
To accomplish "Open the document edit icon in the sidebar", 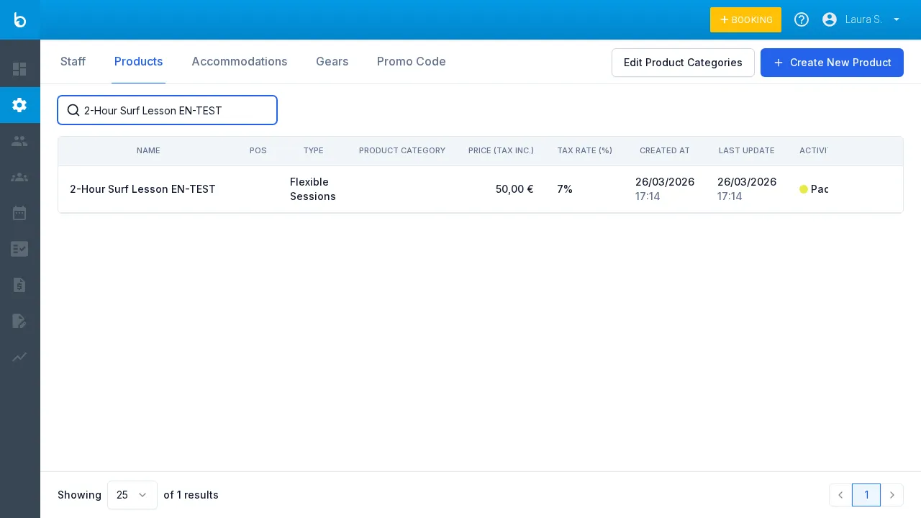I will pos(19,321).
